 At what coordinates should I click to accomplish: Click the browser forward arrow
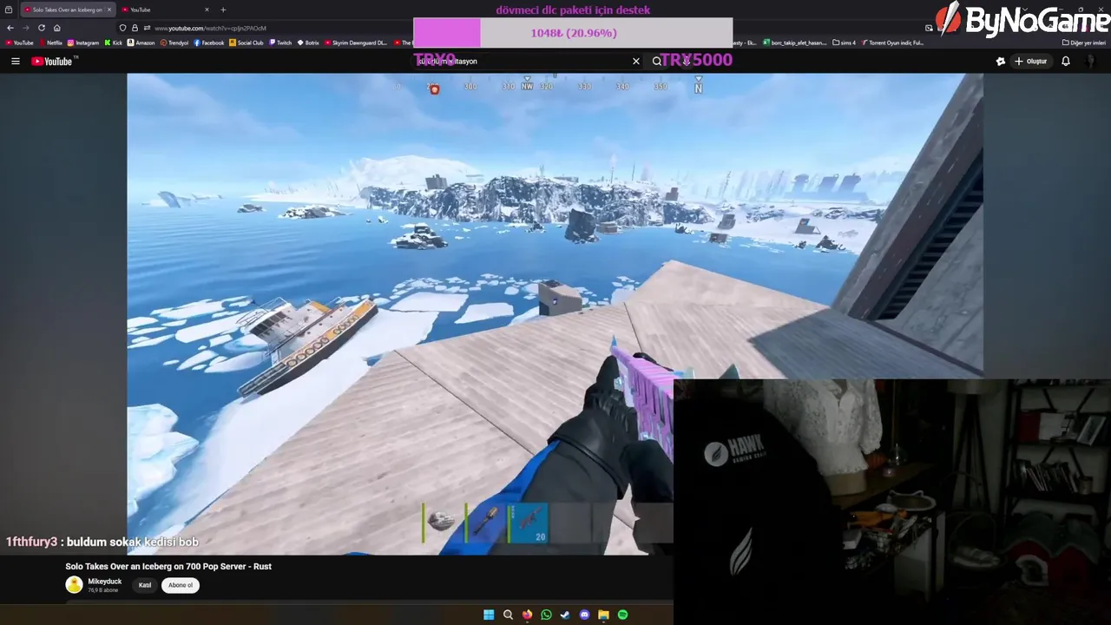[25, 28]
